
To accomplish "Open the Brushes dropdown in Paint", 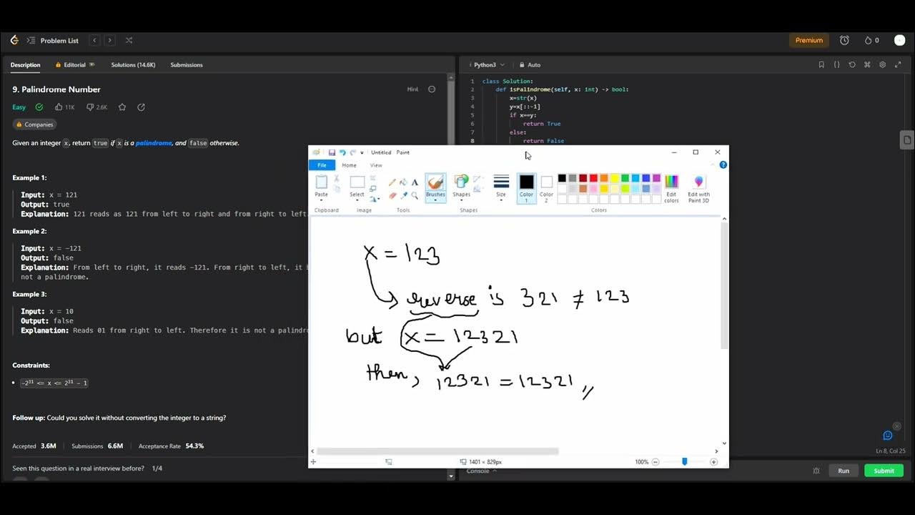I will tap(435, 200).
